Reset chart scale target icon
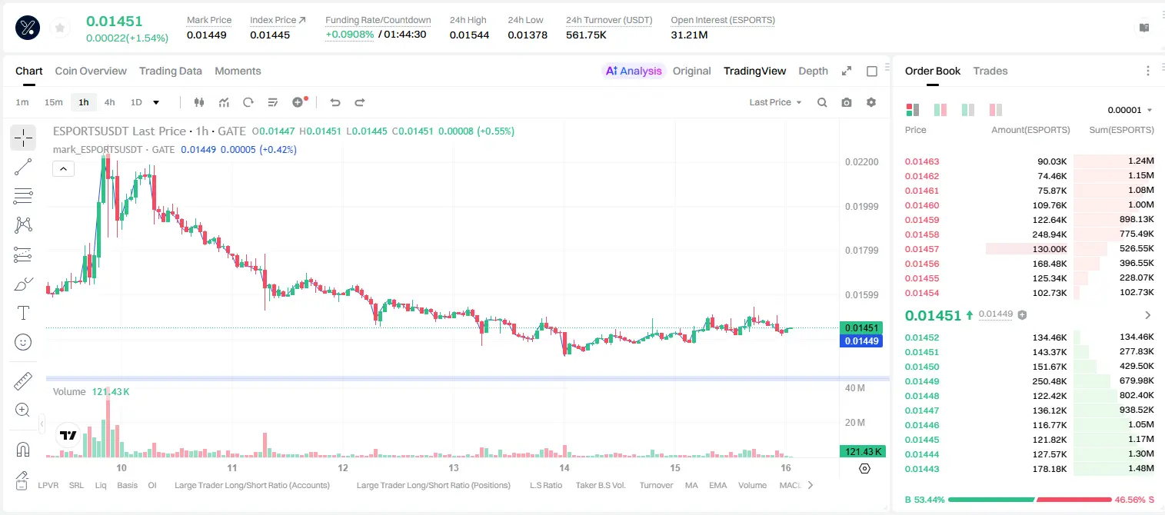This screenshot has height=515, width=1165. tap(864, 468)
